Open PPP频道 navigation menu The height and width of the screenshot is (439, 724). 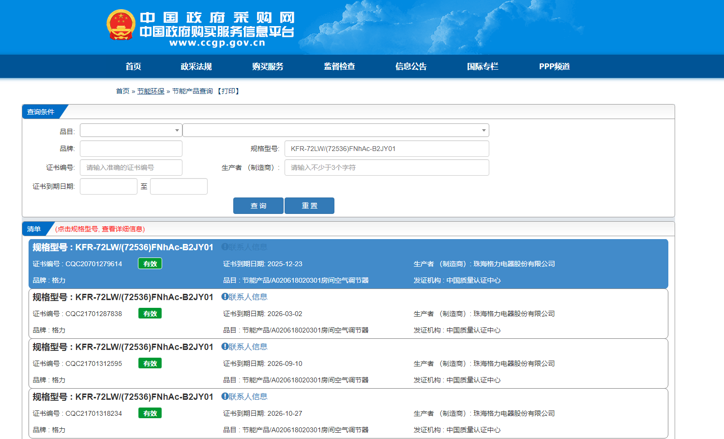tap(554, 66)
